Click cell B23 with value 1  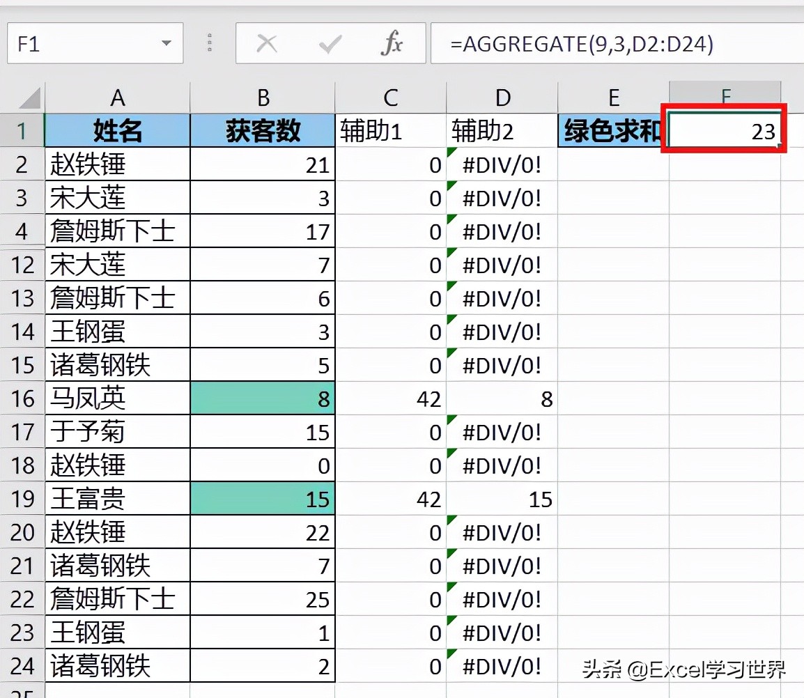tap(263, 633)
